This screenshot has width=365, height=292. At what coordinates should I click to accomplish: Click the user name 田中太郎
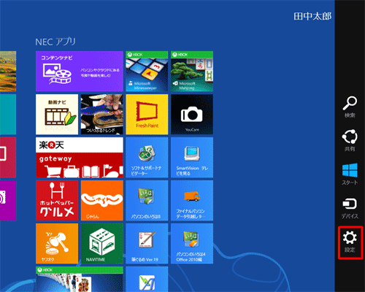(312, 16)
